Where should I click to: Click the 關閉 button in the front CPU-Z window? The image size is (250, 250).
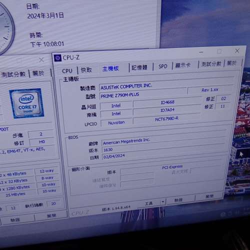[x=209, y=196]
